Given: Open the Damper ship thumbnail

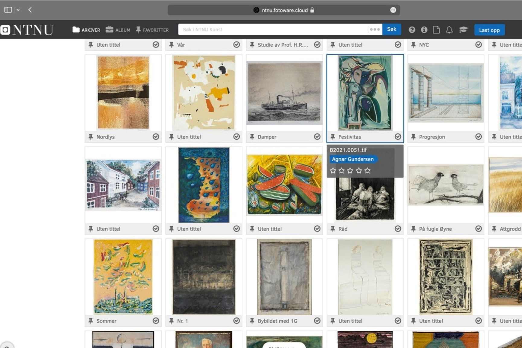Looking at the screenshot, I should pyautogui.click(x=284, y=93).
